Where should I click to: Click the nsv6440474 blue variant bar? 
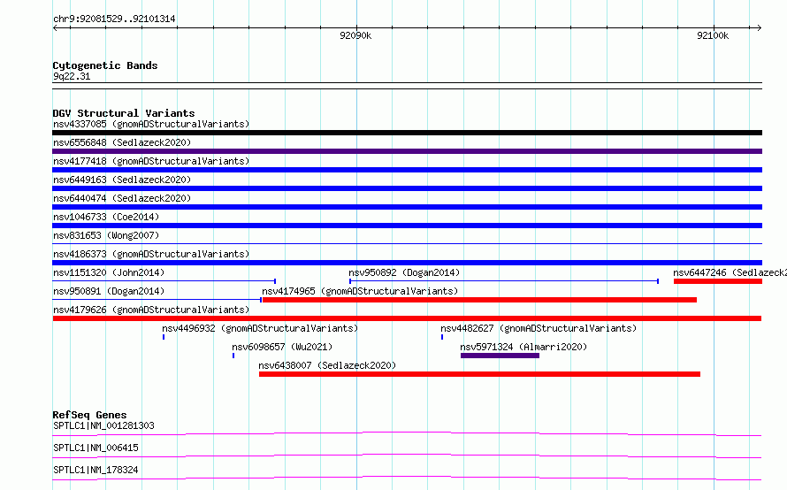(x=407, y=207)
